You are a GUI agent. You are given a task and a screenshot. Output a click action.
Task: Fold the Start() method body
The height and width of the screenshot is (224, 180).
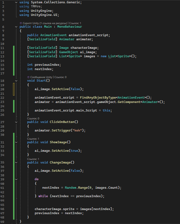[x=17, y=81]
